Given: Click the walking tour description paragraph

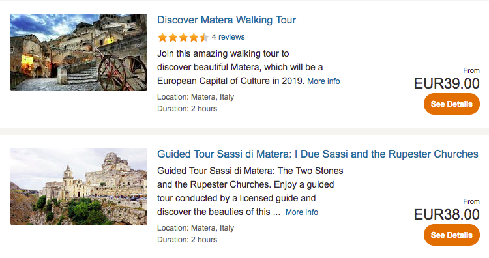Looking at the screenshot, I should [x=248, y=67].
